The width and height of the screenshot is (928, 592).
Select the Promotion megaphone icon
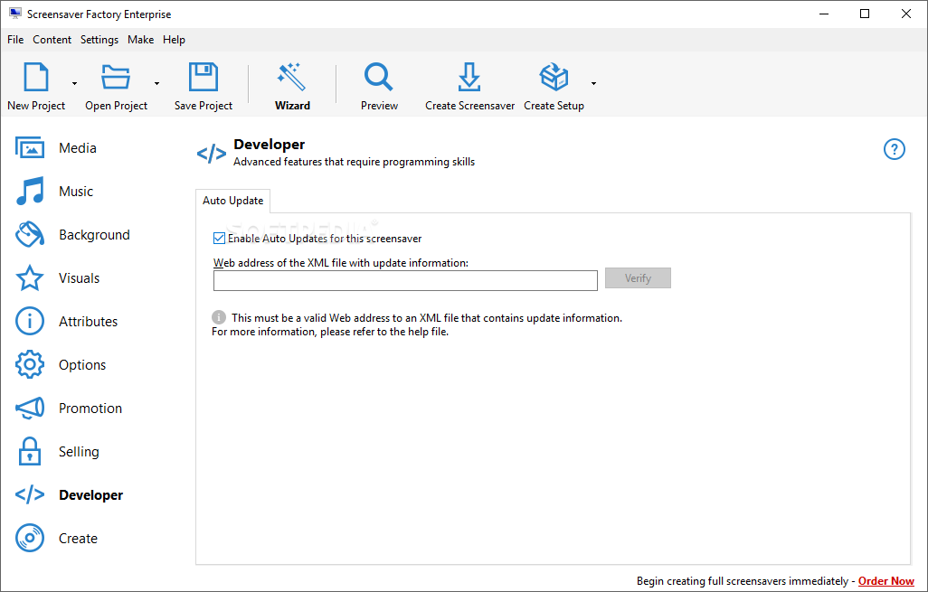tap(30, 408)
